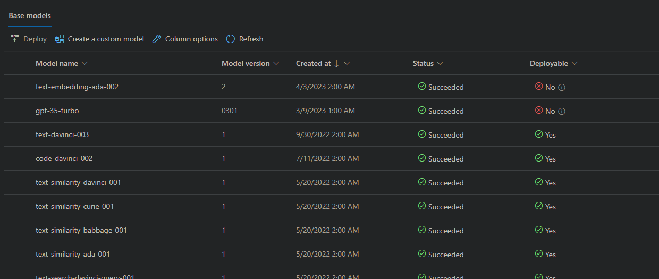Click the text-similarity-curie-001 model name
The width and height of the screenshot is (659, 279).
[x=75, y=207]
